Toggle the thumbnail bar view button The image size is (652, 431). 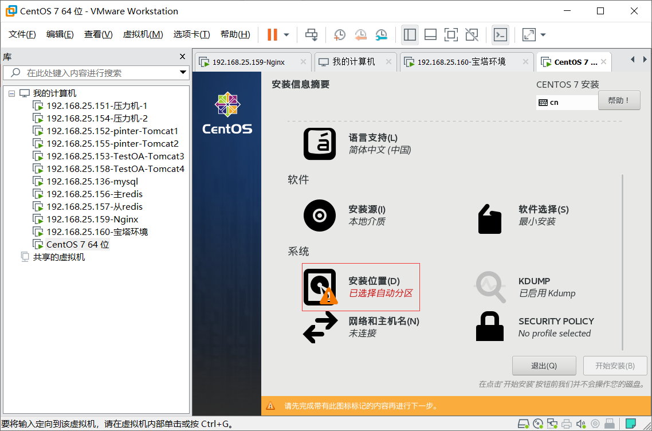(430, 34)
